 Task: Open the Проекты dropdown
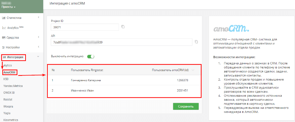[8, 7]
